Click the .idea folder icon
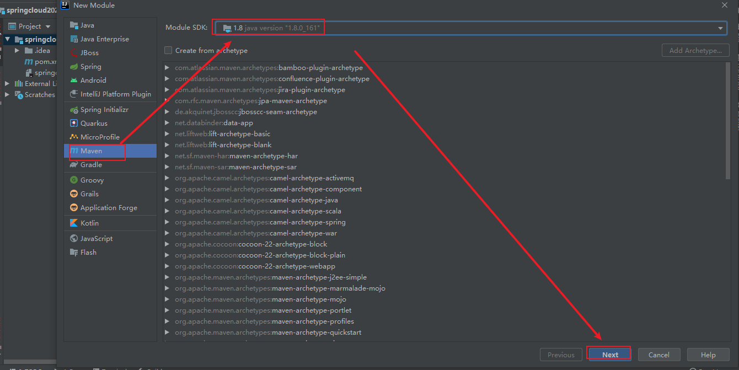Screen dimensions: 739x370 tap(29, 51)
